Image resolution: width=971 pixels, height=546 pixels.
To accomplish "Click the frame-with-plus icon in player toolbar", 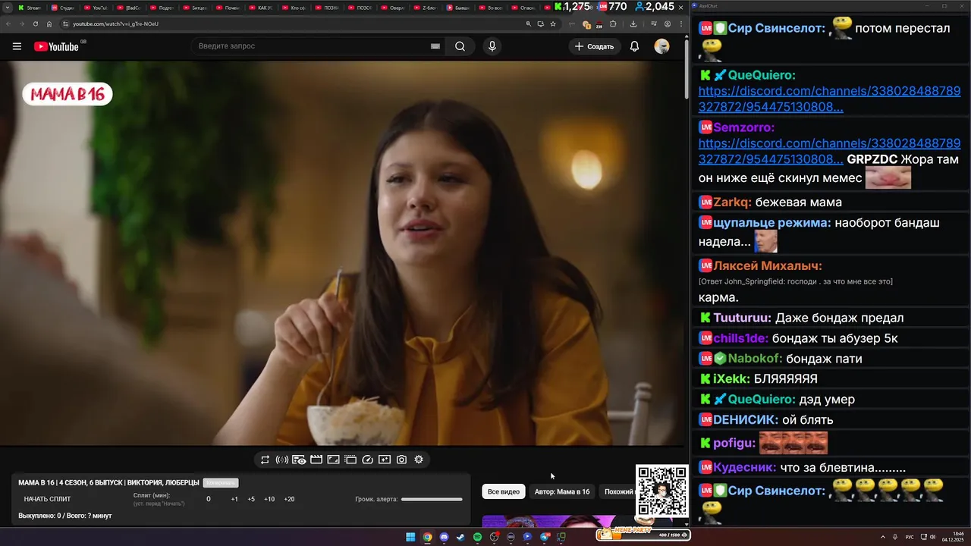I will click(x=385, y=460).
